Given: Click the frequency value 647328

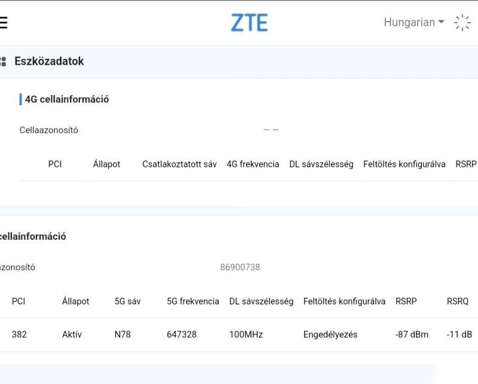Looking at the screenshot, I should 182,334.
